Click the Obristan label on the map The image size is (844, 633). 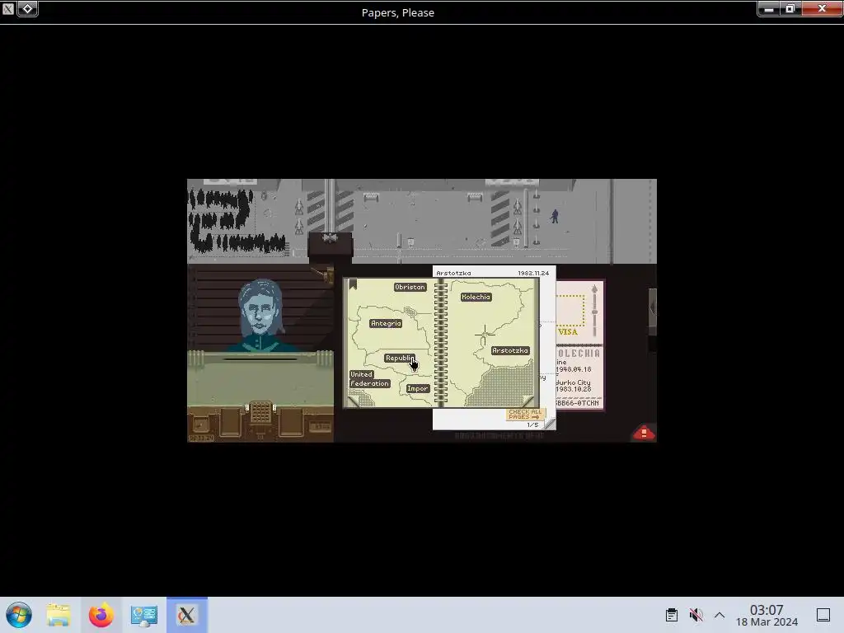click(410, 287)
